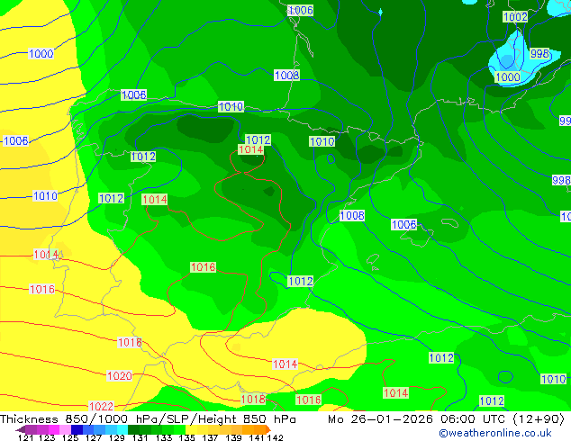Viewport: 571px width, 441px height.
Task: Select the darkest green legend swatch
Action: tap(133, 429)
